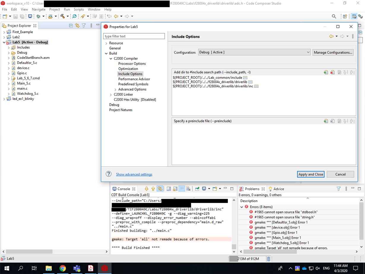Expand the First_Example project

pos(4,32)
